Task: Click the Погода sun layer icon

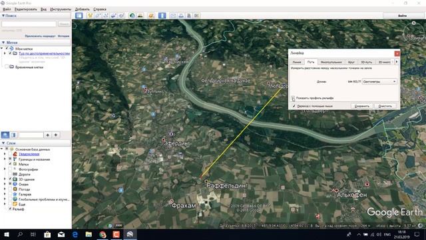Action: pyautogui.click(x=15, y=189)
